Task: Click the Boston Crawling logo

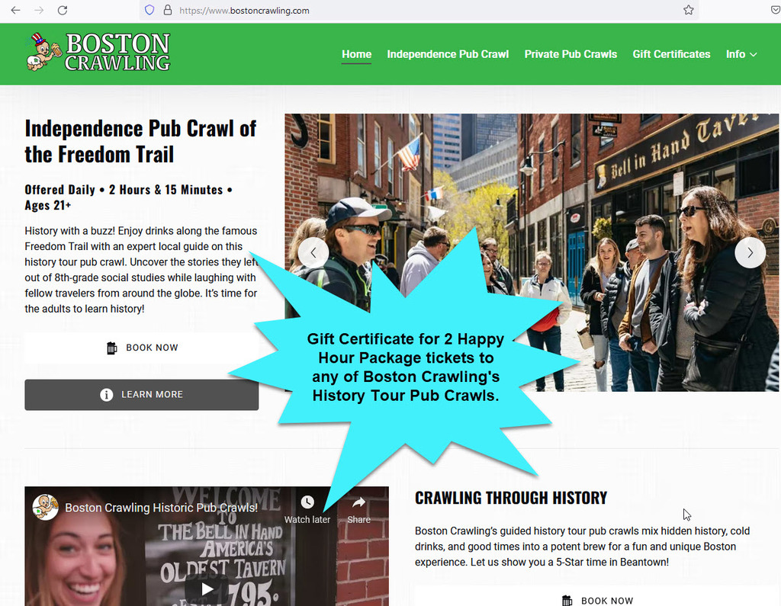Action: tap(98, 52)
